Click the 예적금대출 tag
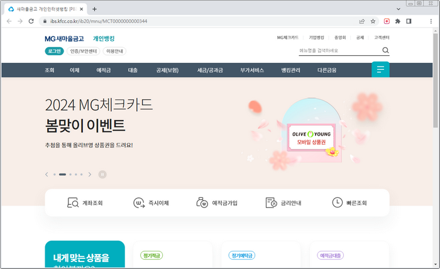Viewport: 440px width, 269px height. click(330, 256)
